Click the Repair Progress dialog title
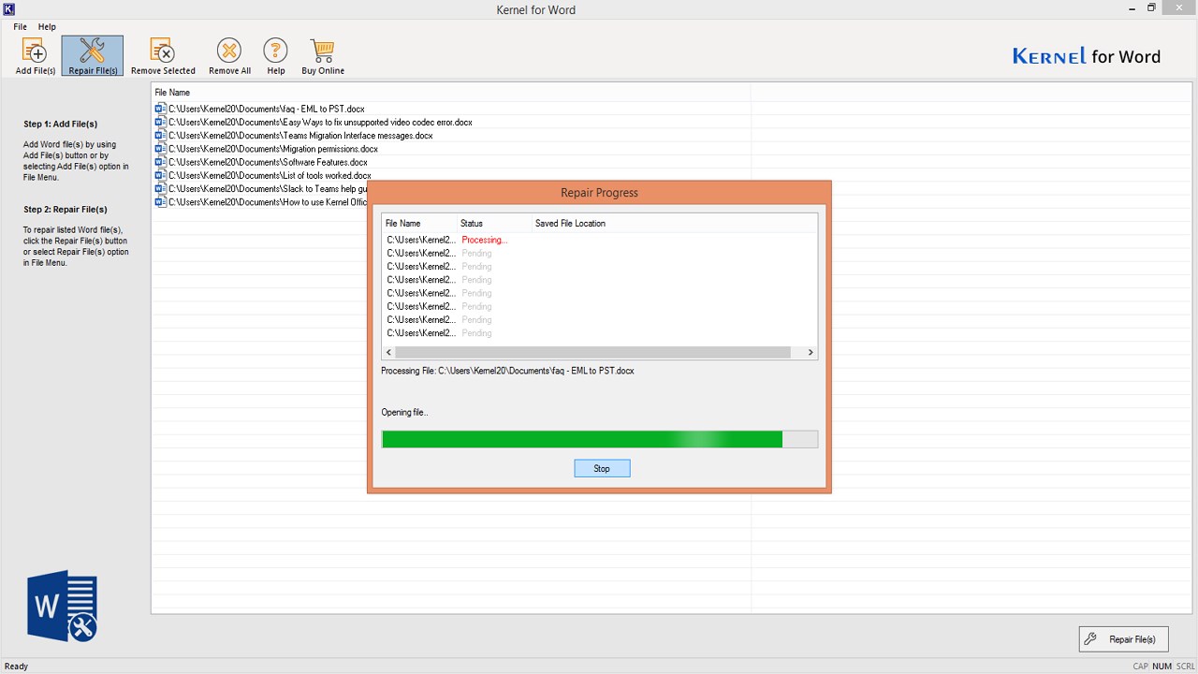 point(599,193)
